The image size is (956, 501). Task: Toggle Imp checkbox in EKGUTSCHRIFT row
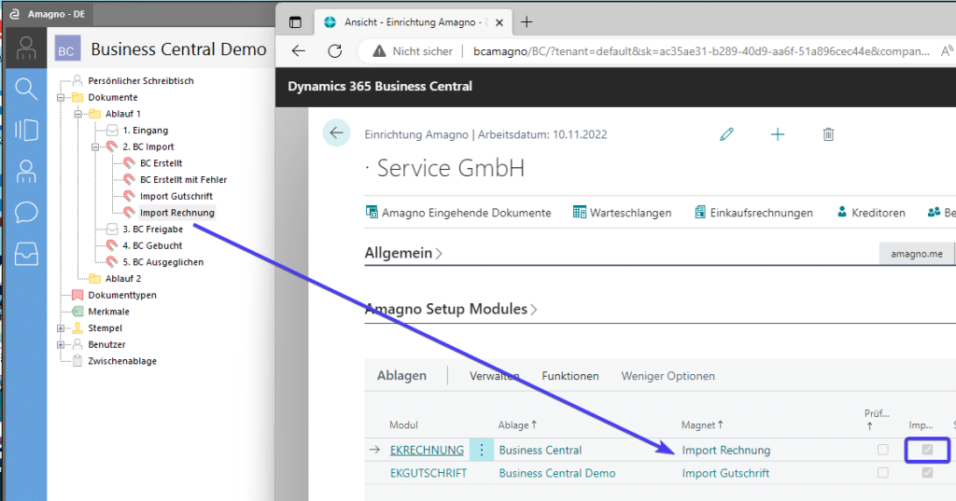click(927, 472)
